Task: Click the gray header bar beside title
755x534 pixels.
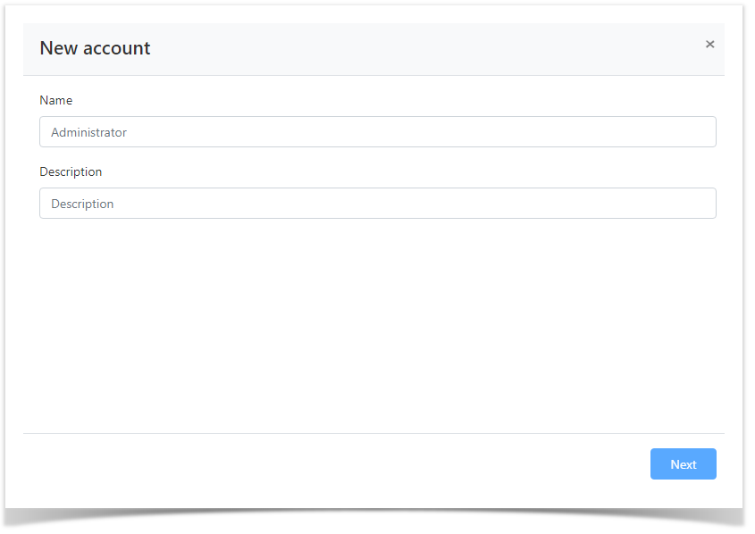Action: (429, 48)
